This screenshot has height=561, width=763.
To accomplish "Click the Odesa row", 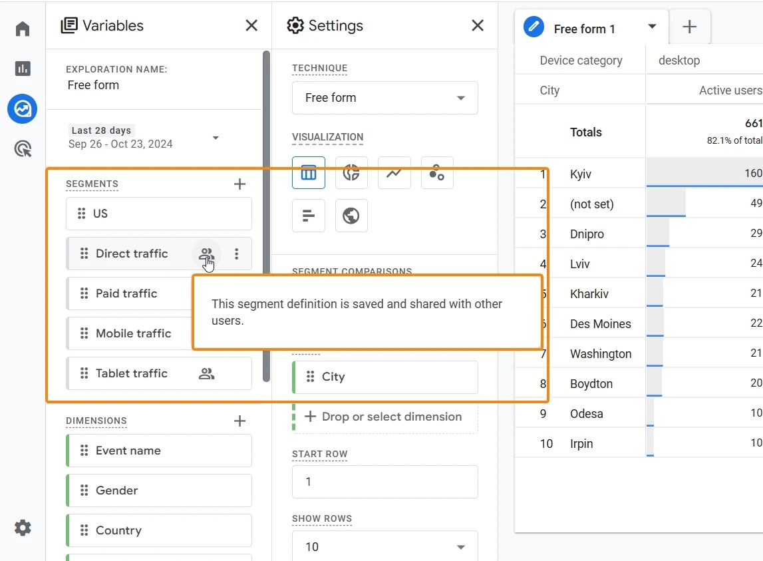I will point(639,413).
